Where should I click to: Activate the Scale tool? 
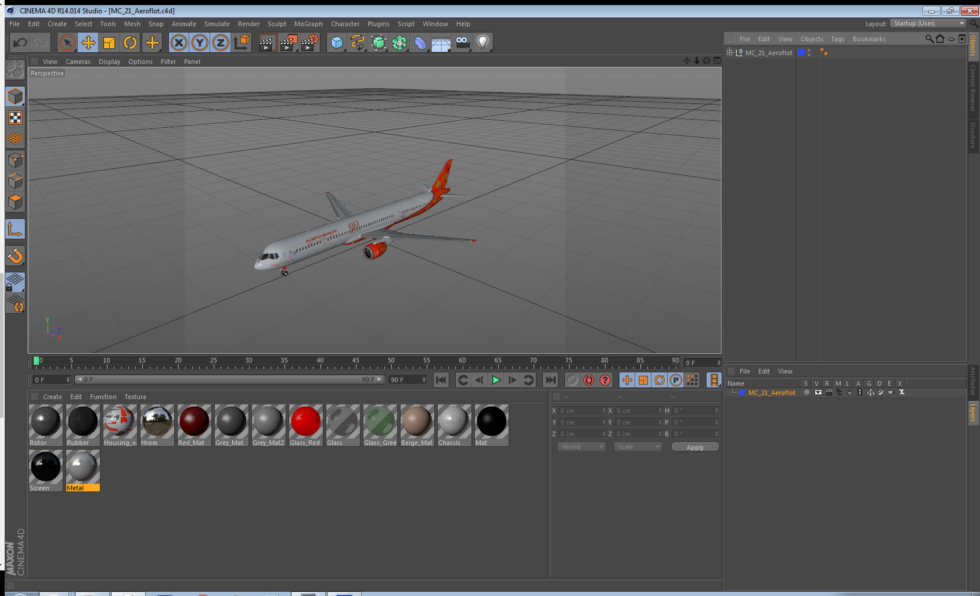[109, 42]
